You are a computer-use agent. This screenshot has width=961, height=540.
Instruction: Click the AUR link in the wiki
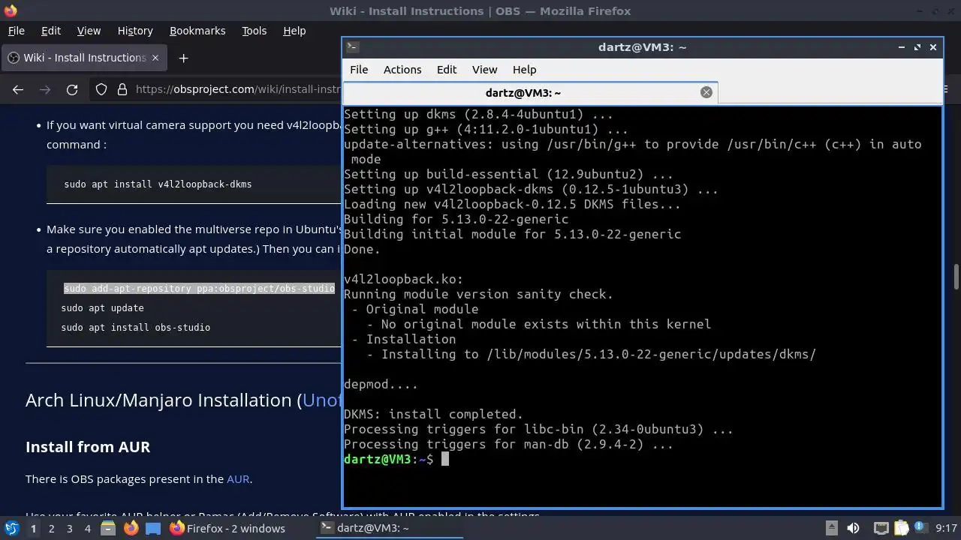238,478
